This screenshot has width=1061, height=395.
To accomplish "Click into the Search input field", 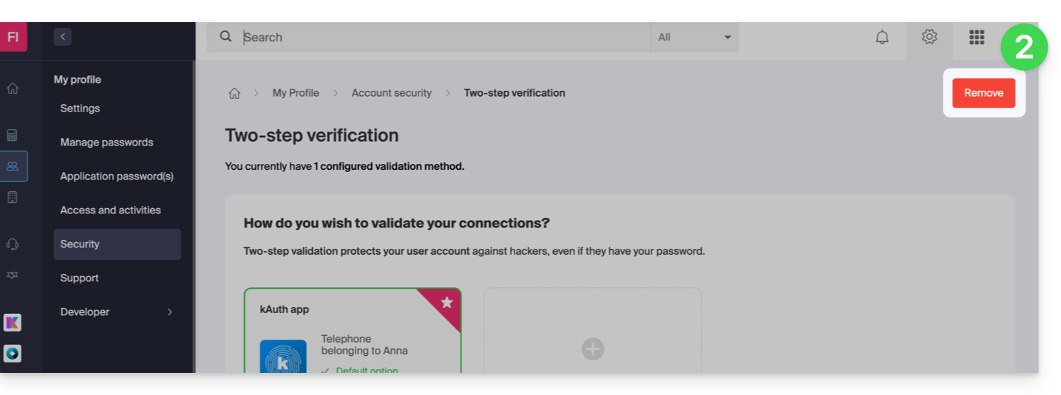I will [444, 37].
